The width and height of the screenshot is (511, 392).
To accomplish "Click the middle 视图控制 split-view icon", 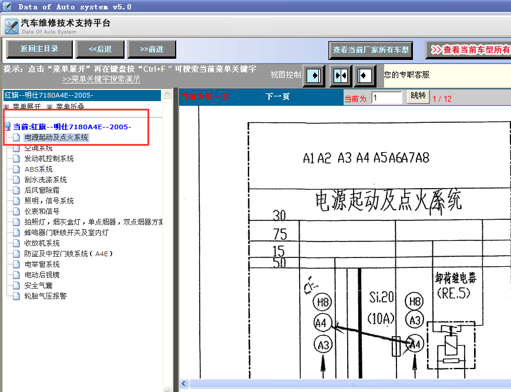I will tap(340, 76).
